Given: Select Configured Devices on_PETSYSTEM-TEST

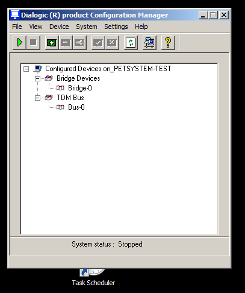Looking at the screenshot, I should 108,69.
